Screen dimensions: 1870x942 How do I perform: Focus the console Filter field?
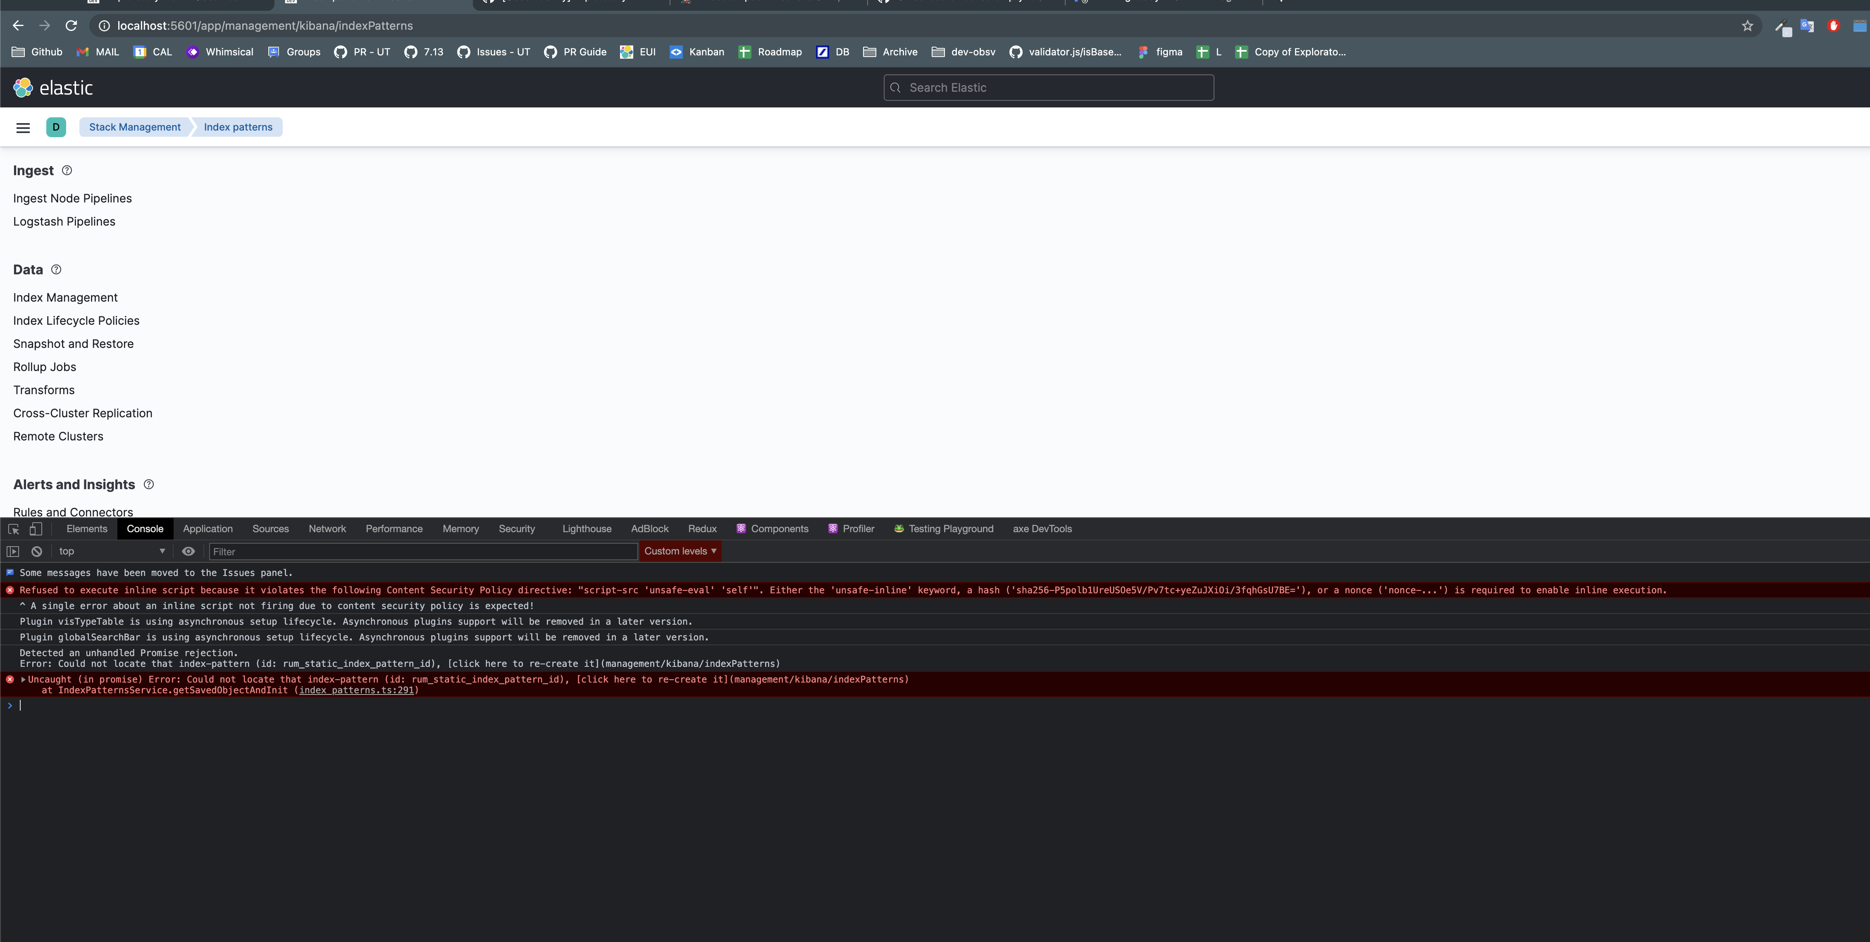(x=423, y=552)
